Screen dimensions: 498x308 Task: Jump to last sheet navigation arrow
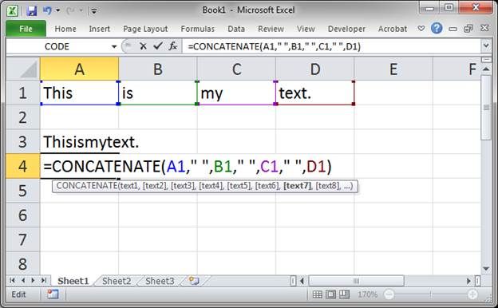[x=44, y=280]
